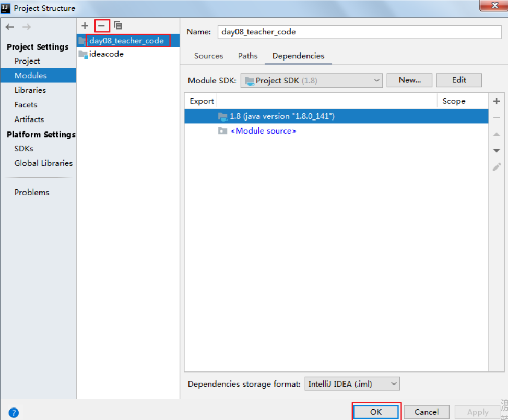The height and width of the screenshot is (420, 508).
Task: Click the Edit SDK button
Action: coord(459,80)
